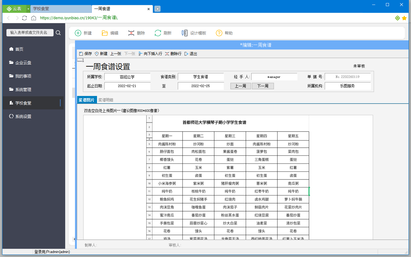Click the 单据号 field
Viewport: 411px width, 257px height.
click(348, 77)
